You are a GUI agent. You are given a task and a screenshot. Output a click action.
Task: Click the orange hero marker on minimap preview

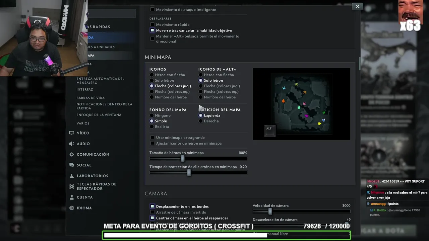pos(283,101)
